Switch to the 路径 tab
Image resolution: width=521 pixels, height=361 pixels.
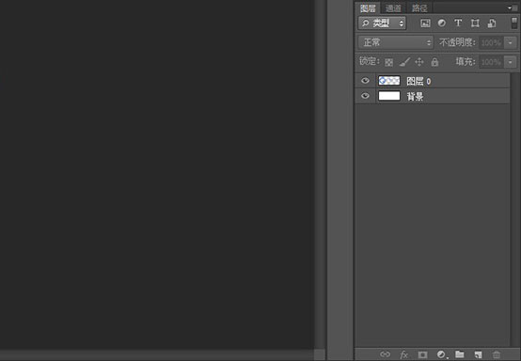click(419, 8)
